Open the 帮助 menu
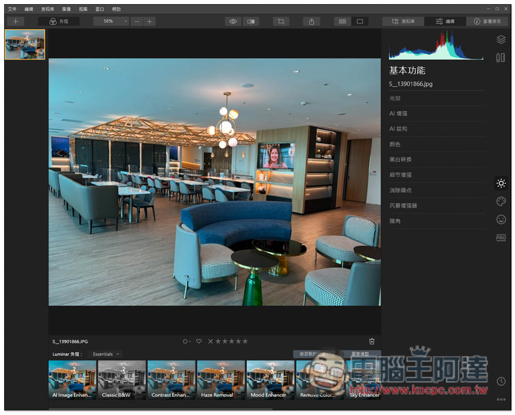Screen dimensions: 515x415 point(116,9)
